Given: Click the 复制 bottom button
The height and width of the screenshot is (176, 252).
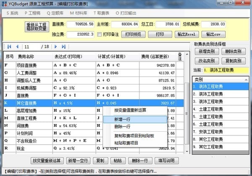Looking at the screenshot, I should point(100,161).
